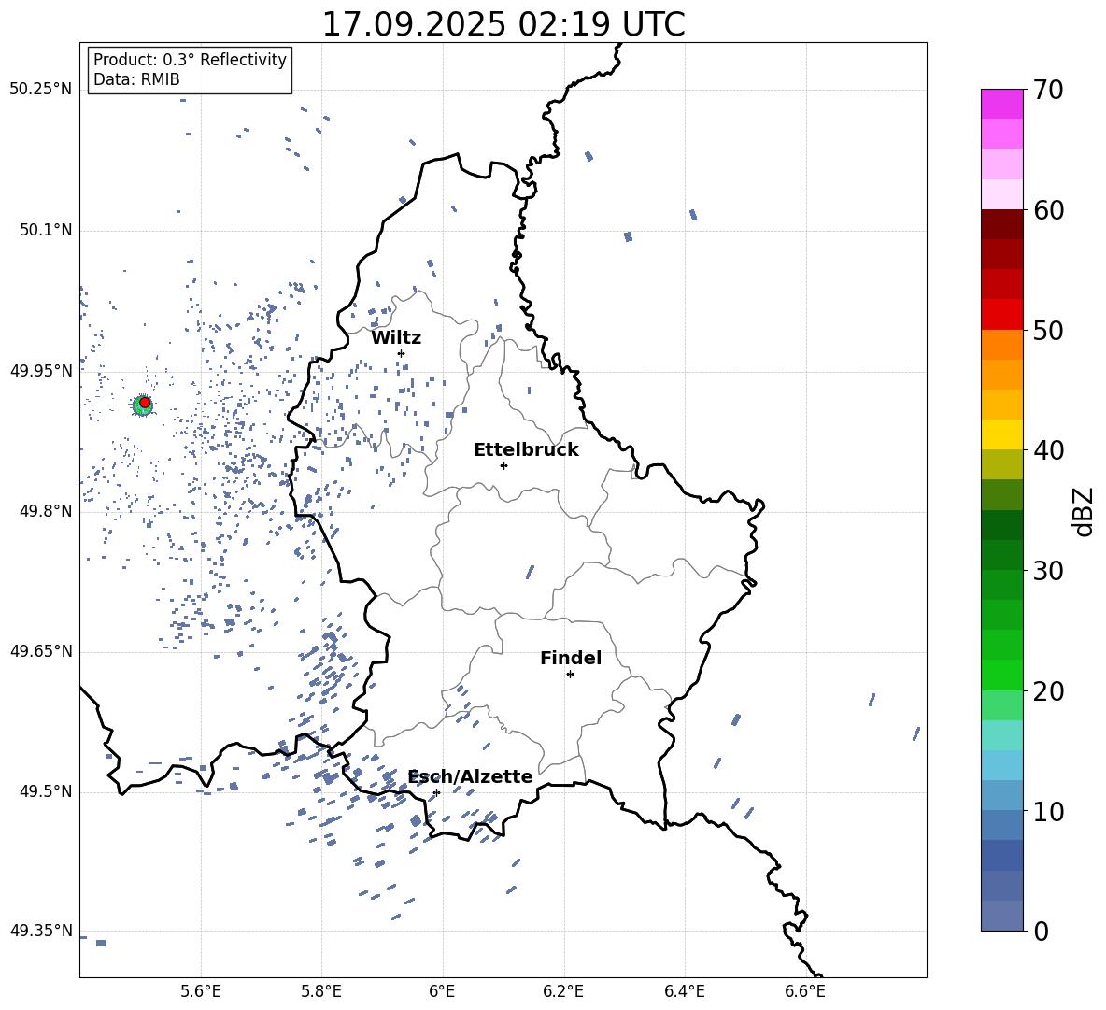The width and height of the screenshot is (1106, 1010).
Task: Click the bright green 20 dBZ swatch
Action: (x=1002, y=675)
